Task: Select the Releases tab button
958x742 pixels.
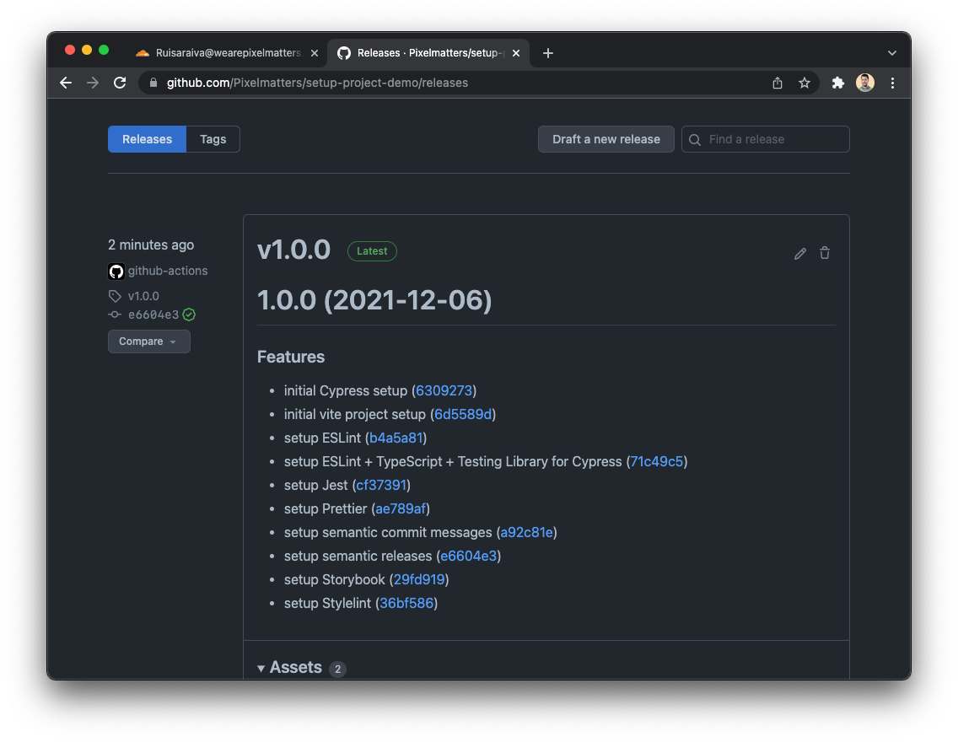Action: pos(148,139)
